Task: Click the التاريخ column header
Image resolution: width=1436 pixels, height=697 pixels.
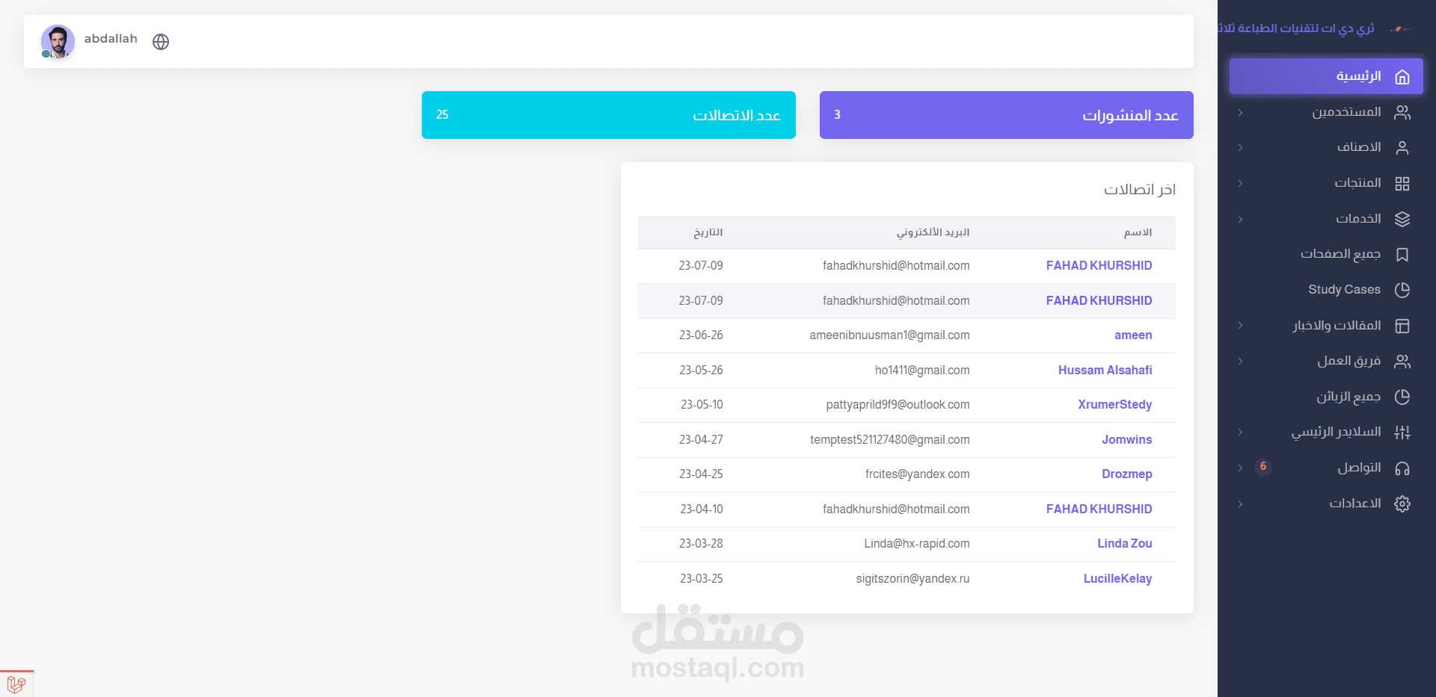Action: (708, 232)
